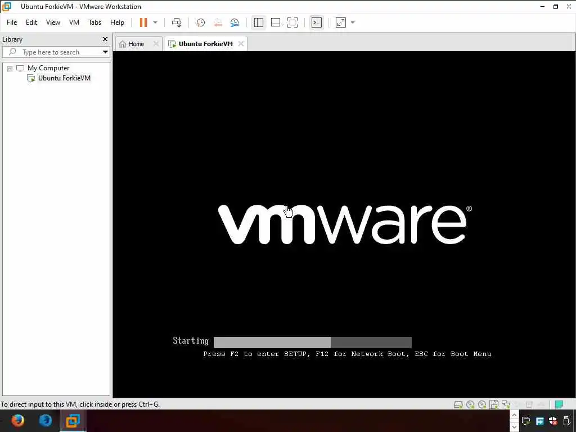
Task: Click the taskbar scroll up arrow
Action: tap(514, 416)
